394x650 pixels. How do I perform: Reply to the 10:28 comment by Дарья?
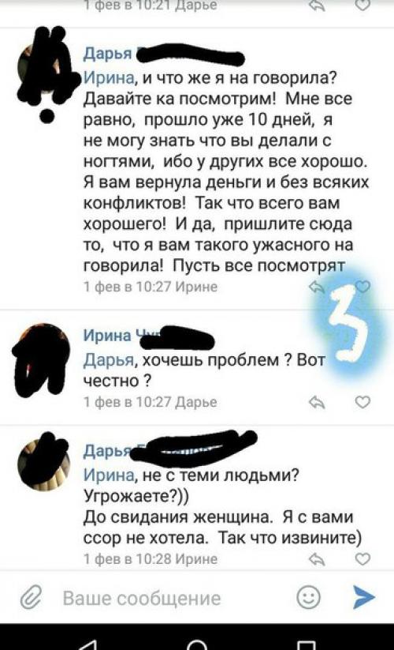[317, 559]
